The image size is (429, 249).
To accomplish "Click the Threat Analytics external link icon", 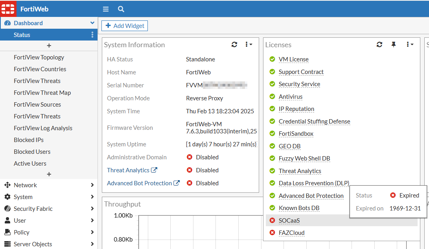I will point(154,170).
